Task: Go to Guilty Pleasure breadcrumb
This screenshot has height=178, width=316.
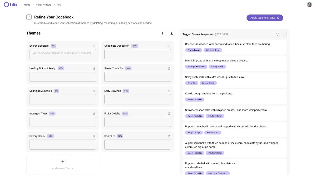Action: coord(43,5)
